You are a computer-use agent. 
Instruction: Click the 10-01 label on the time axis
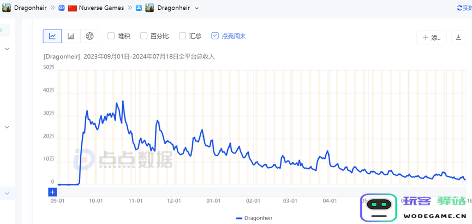(x=97, y=201)
